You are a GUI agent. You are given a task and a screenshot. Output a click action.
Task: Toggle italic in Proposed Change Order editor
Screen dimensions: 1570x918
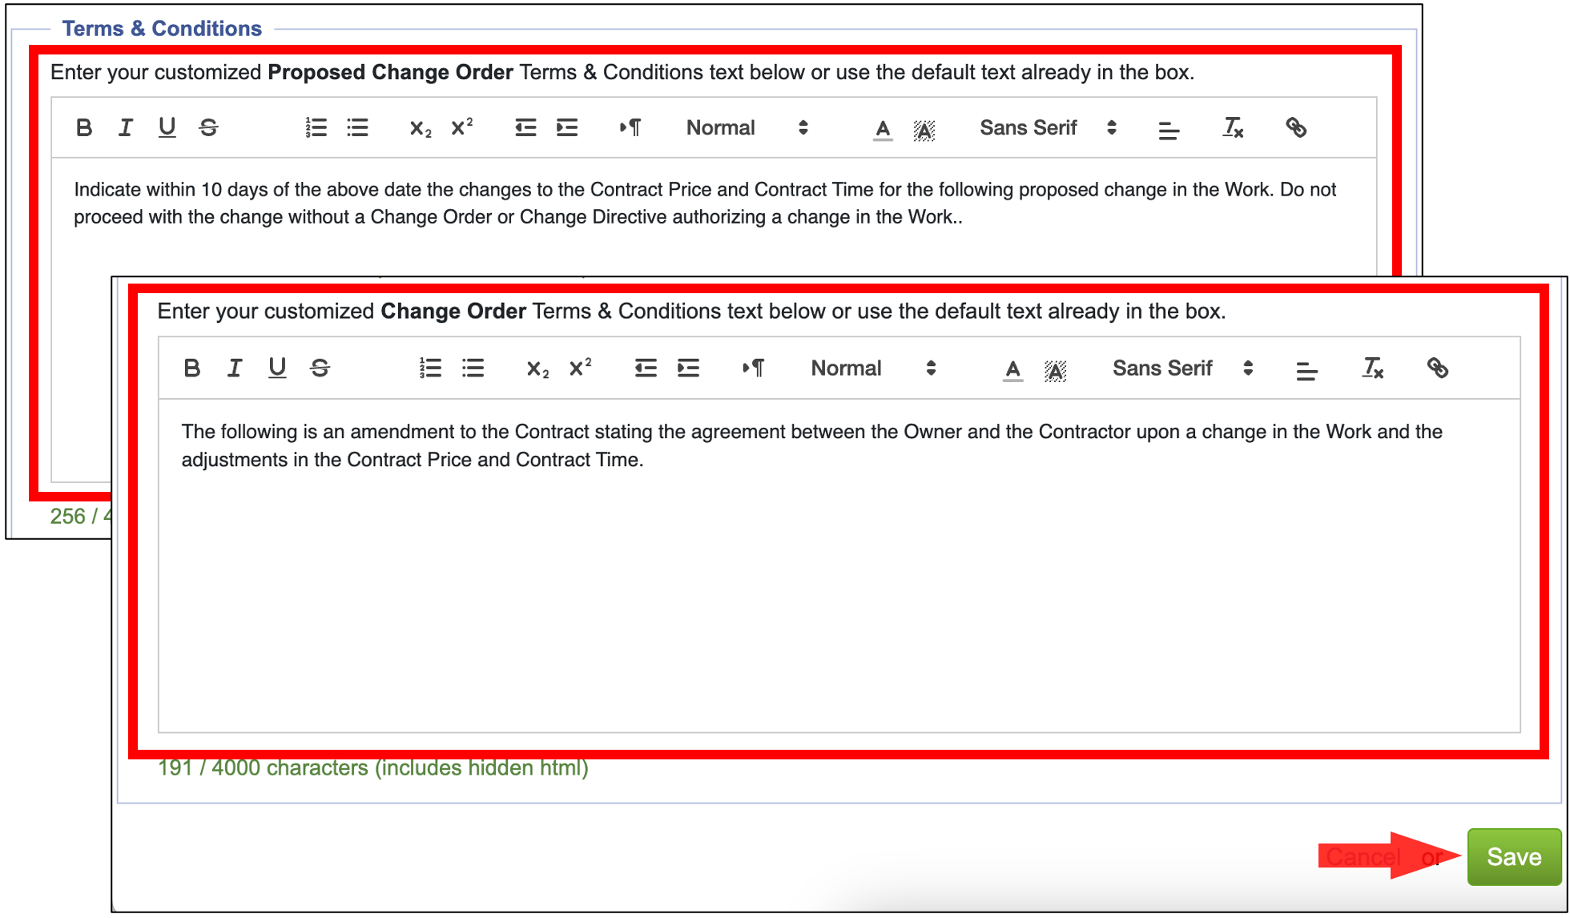pyautogui.click(x=125, y=127)
